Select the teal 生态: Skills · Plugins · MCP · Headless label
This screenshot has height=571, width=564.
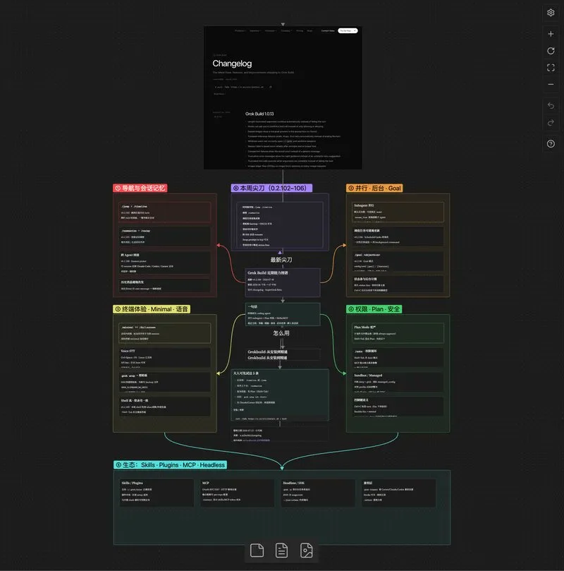[170, 464]
